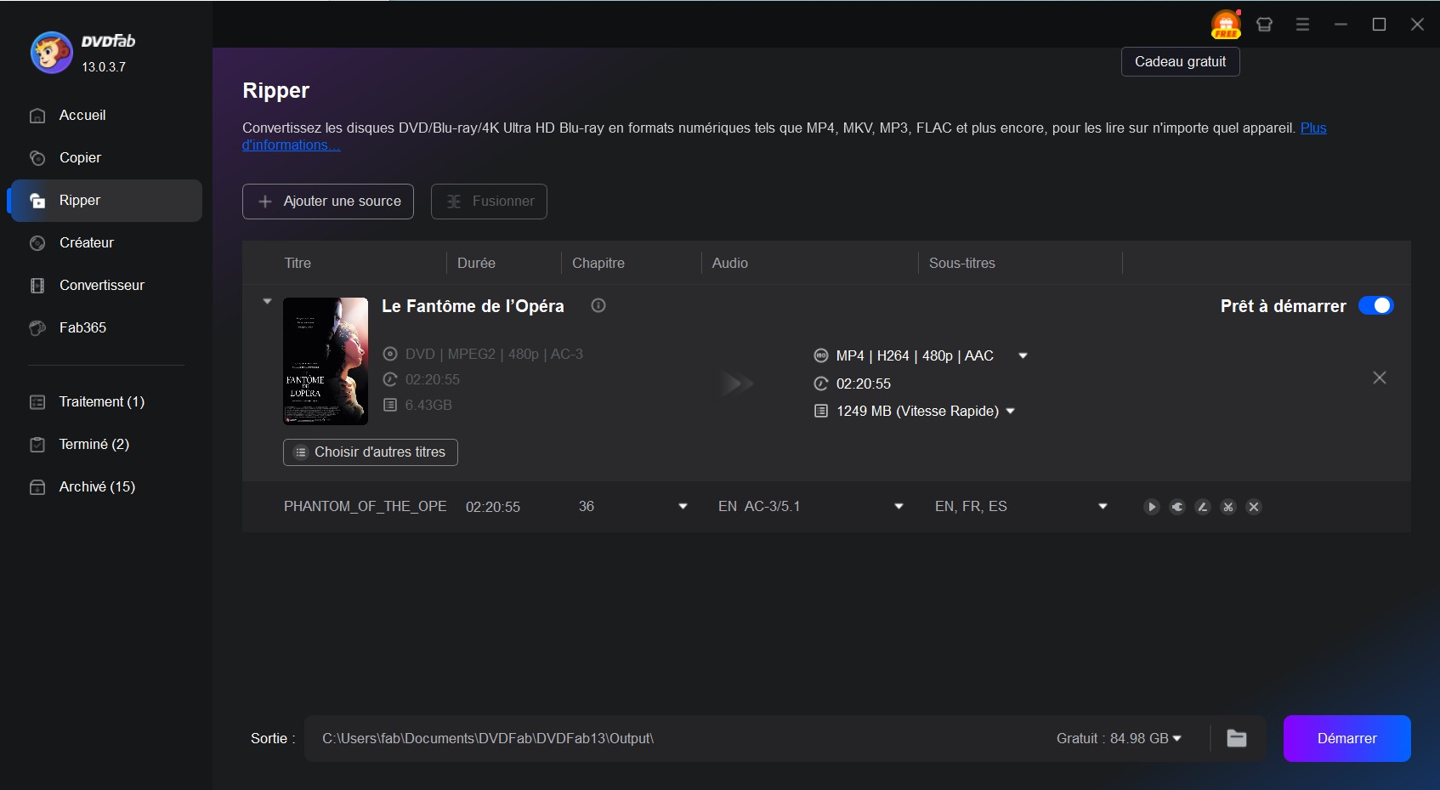Open the video edit pencil icon
Screen dimensions: 1440x790
coord(1202,507)
